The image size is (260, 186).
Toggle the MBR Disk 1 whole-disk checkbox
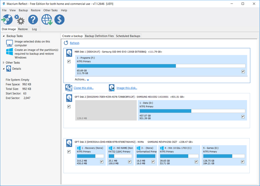[x=69, y=62]
